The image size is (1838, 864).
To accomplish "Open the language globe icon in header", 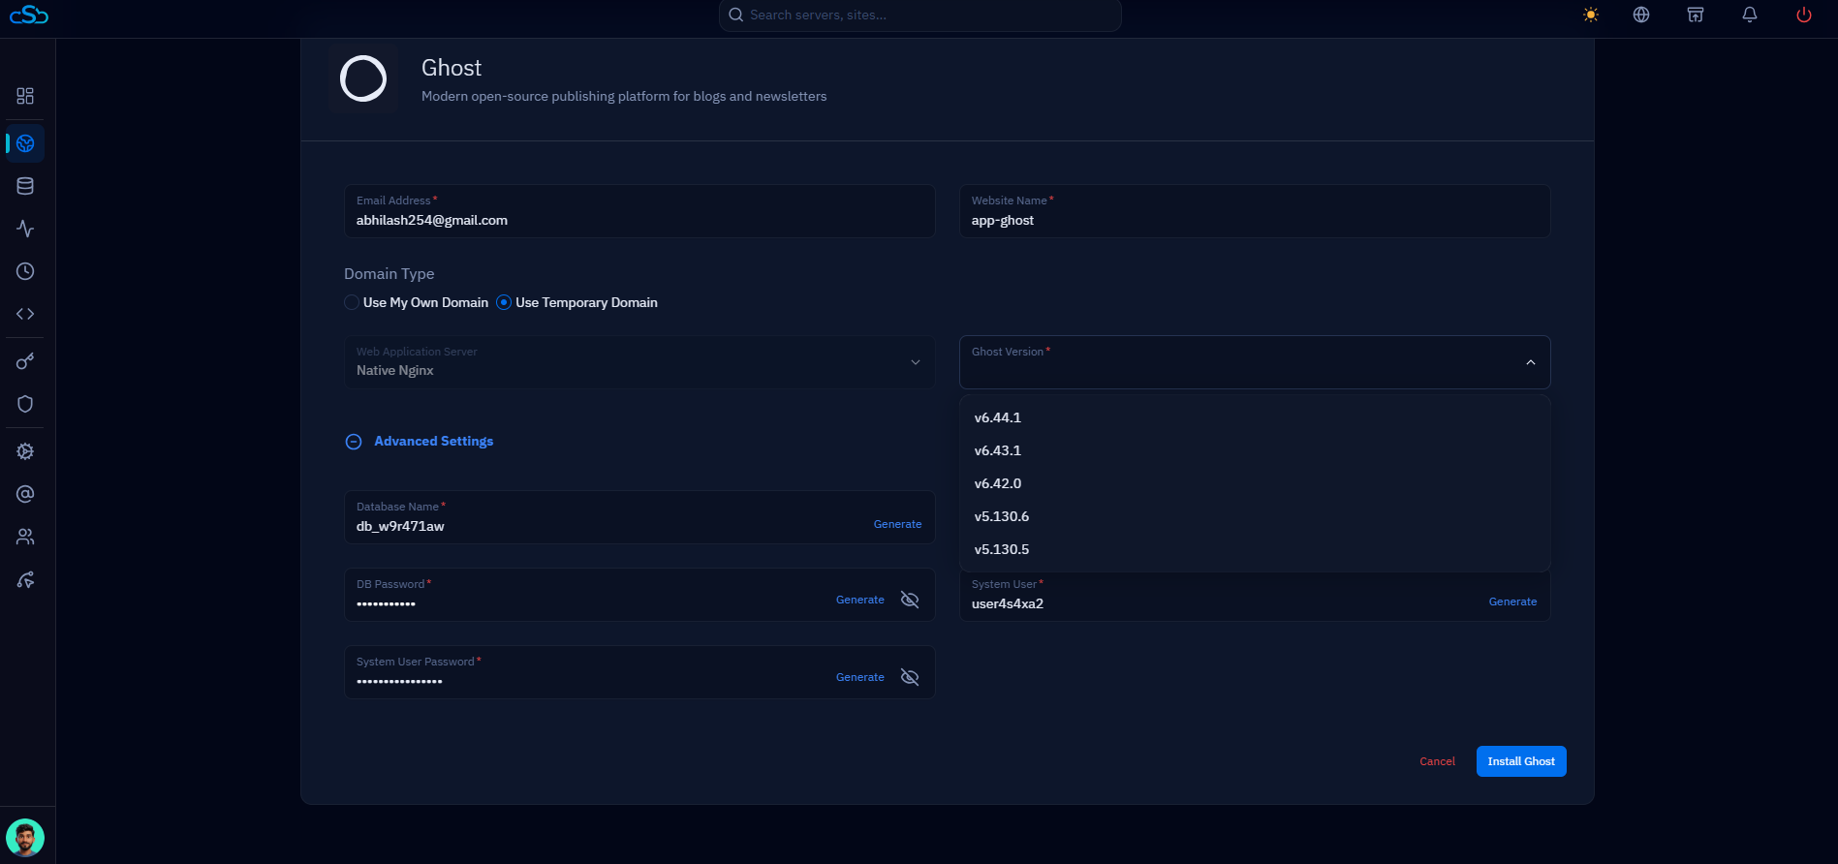I will [x=1641, y=15].
